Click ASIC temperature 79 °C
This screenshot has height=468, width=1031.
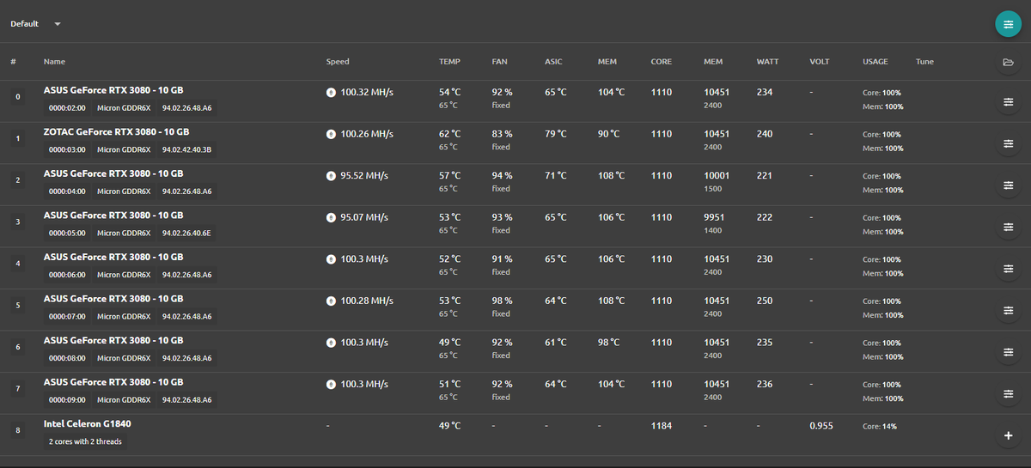[x=556, y=134]
